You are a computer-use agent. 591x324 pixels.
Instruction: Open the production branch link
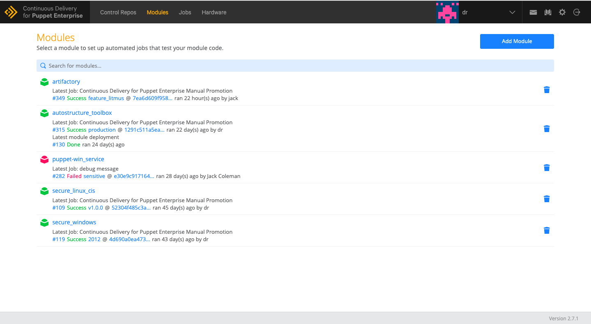pos(102,130)
